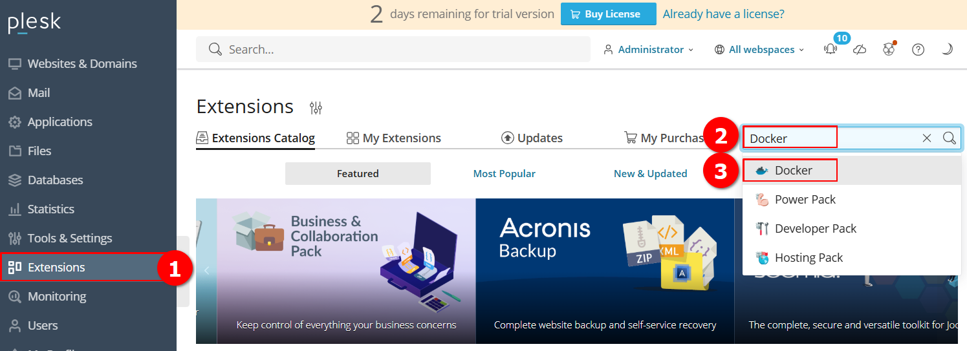Click the Websites & Domains monitor icon
Image resolution: width=967 pixels, height=351 pixels.
point(15,64)
